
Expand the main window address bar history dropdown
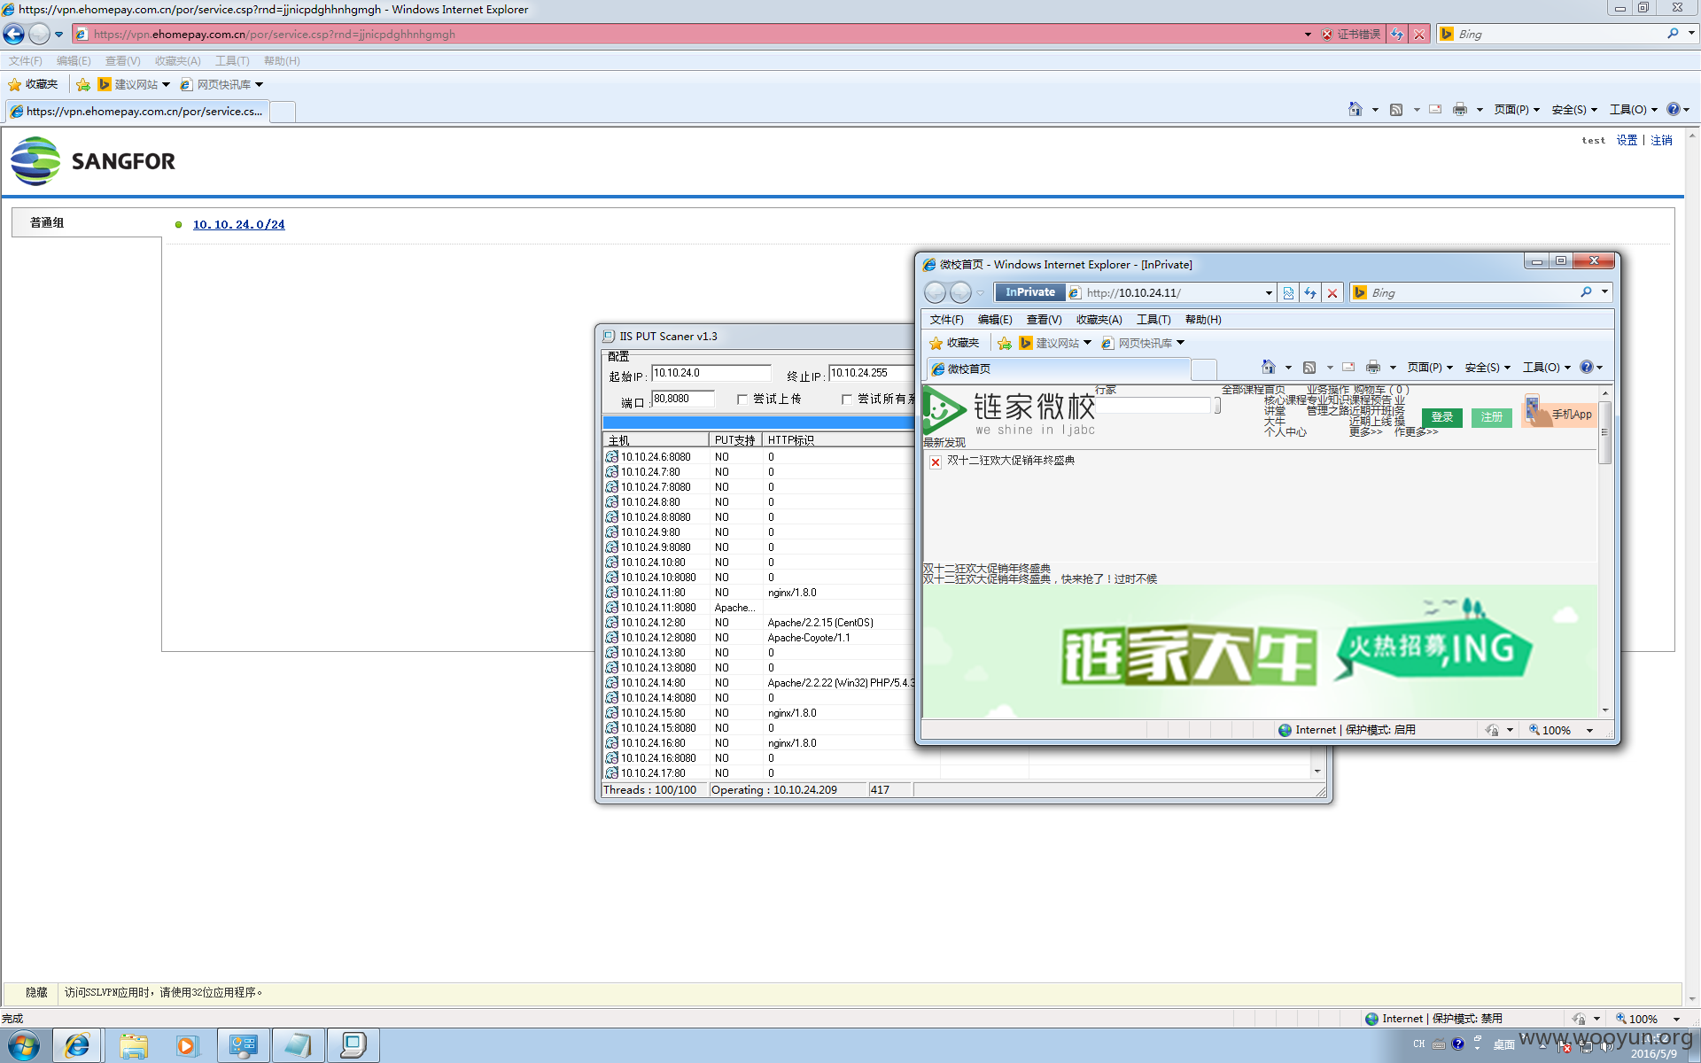1308,34
